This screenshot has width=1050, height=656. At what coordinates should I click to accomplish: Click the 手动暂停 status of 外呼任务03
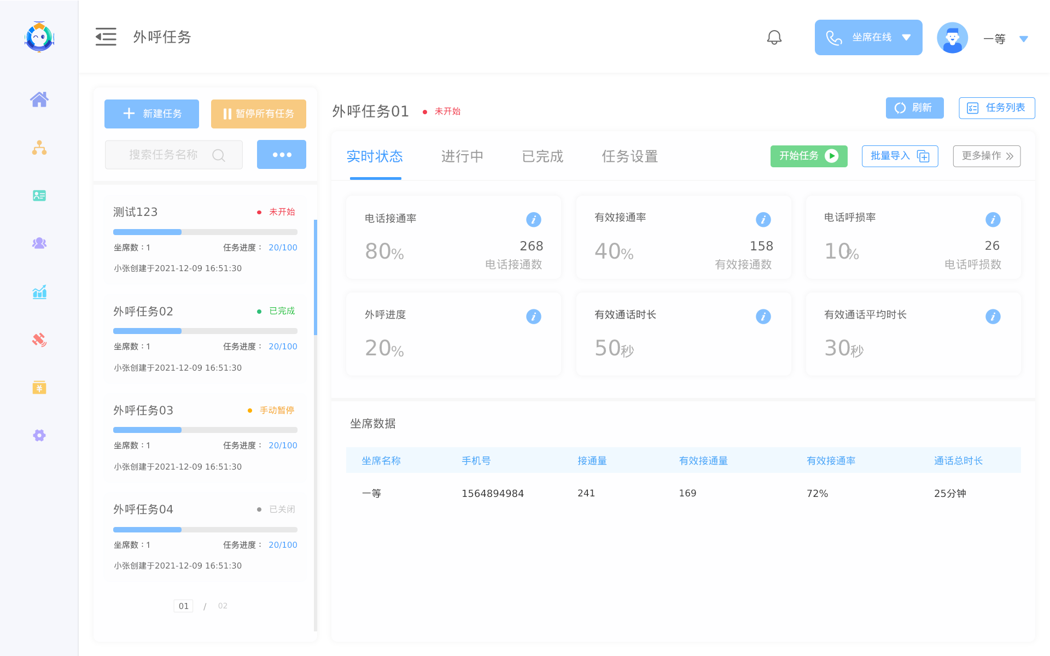277,410
